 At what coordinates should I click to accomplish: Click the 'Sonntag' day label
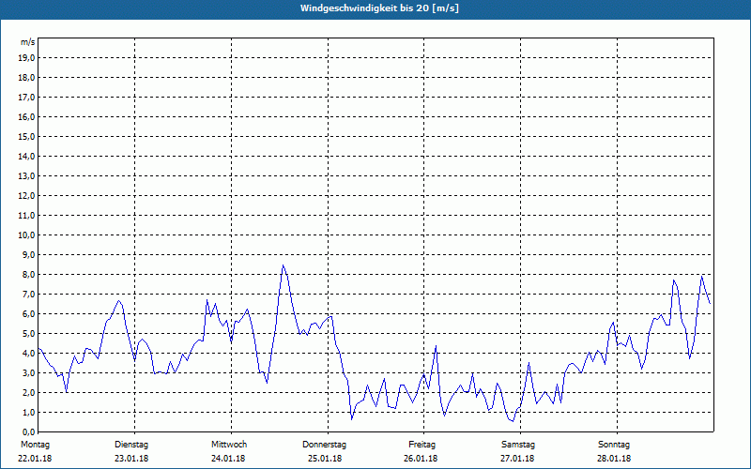coord(614,445)
